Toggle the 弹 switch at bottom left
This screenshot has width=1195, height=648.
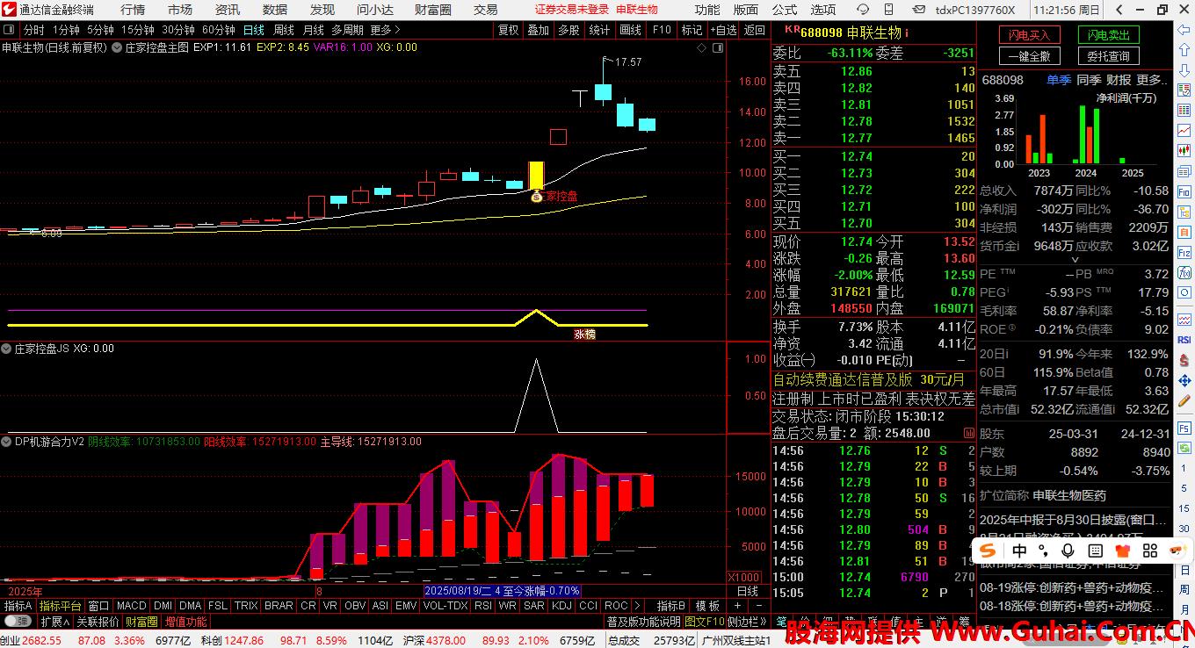click(x=18, y=622)
